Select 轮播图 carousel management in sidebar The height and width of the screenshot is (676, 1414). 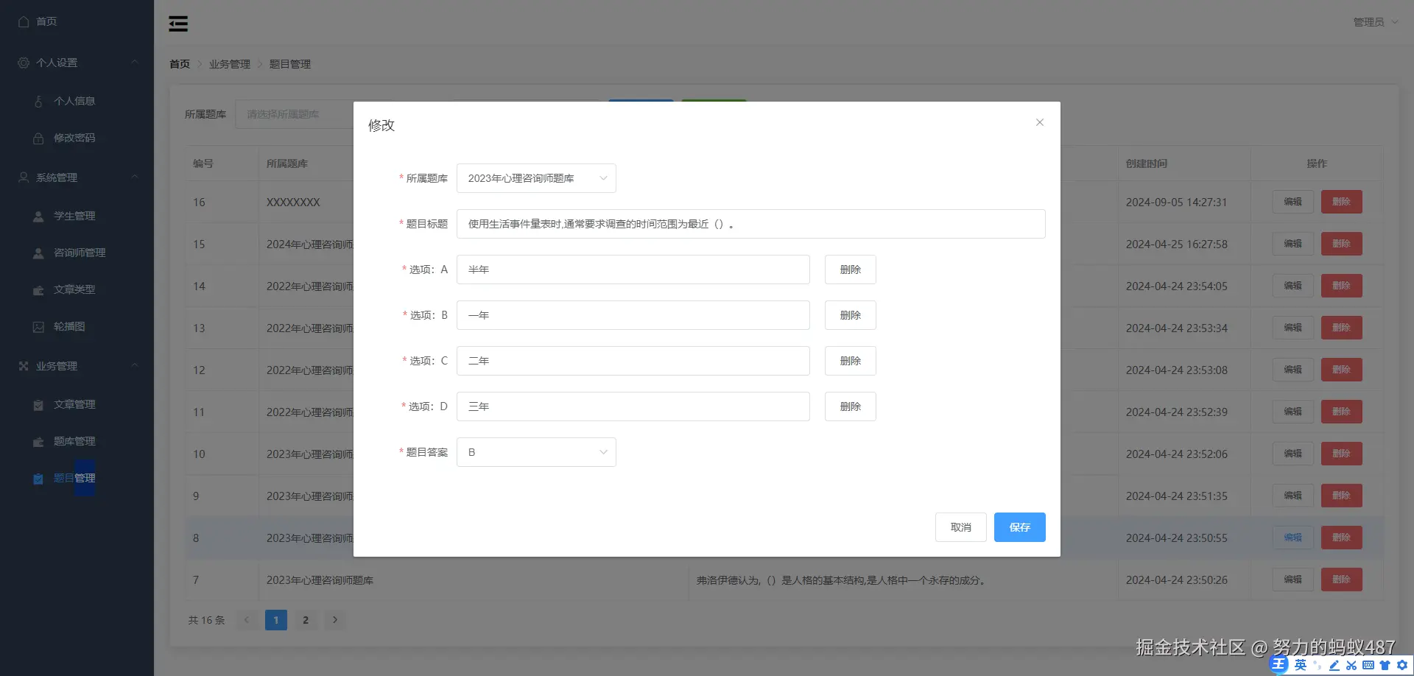coord(68,326)
